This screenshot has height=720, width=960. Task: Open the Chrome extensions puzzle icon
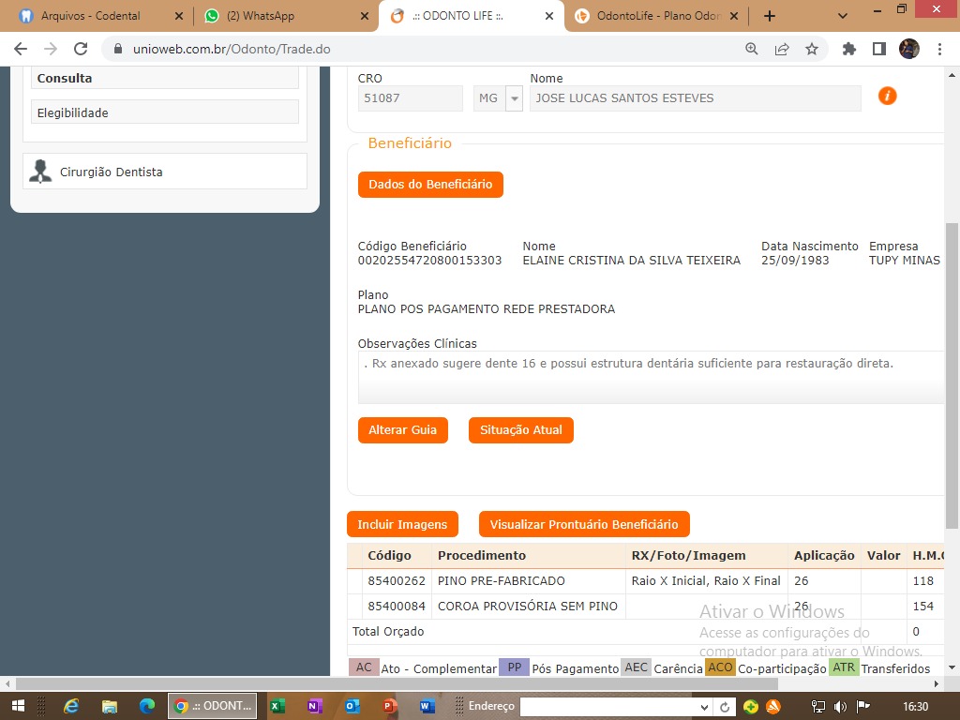(x=849, y=49)
